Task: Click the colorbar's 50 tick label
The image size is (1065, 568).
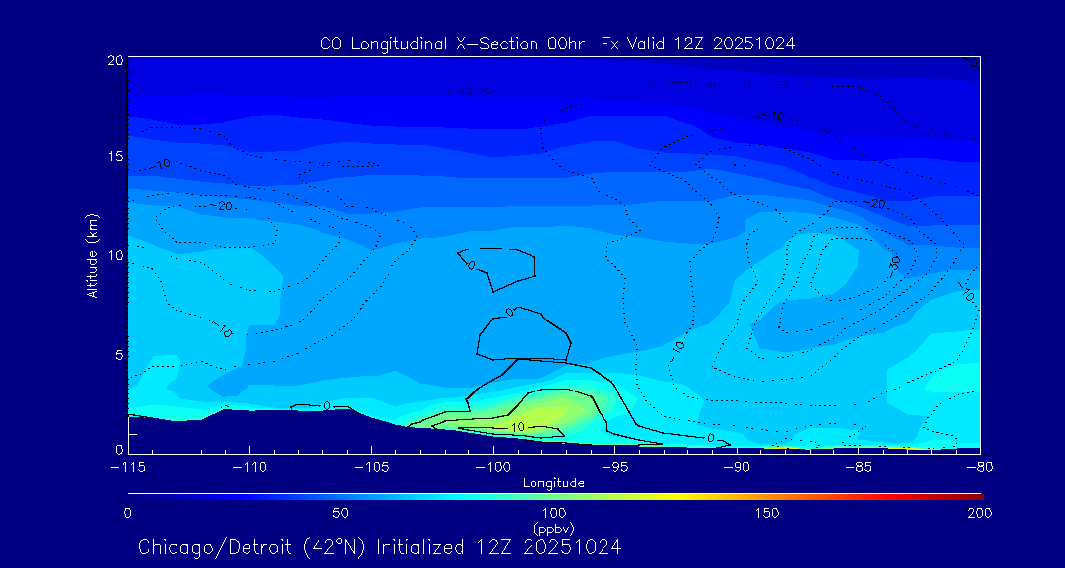Action: coord(340,513)
